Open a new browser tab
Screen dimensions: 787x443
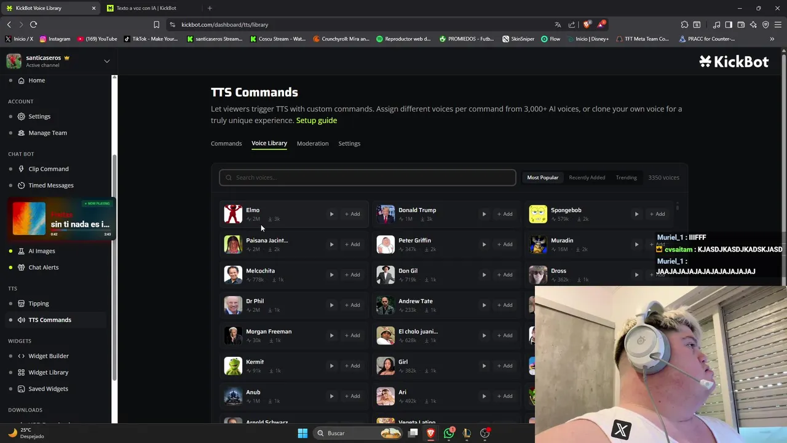coord(210,8)
